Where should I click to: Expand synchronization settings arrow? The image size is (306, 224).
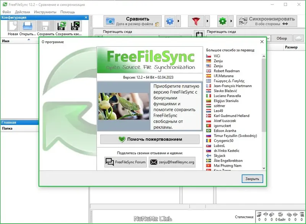(231, 21)
